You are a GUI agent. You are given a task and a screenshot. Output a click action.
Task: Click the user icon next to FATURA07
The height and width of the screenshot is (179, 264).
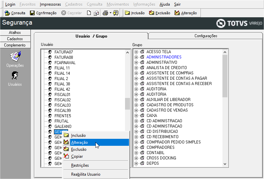[x=50, y=52]
